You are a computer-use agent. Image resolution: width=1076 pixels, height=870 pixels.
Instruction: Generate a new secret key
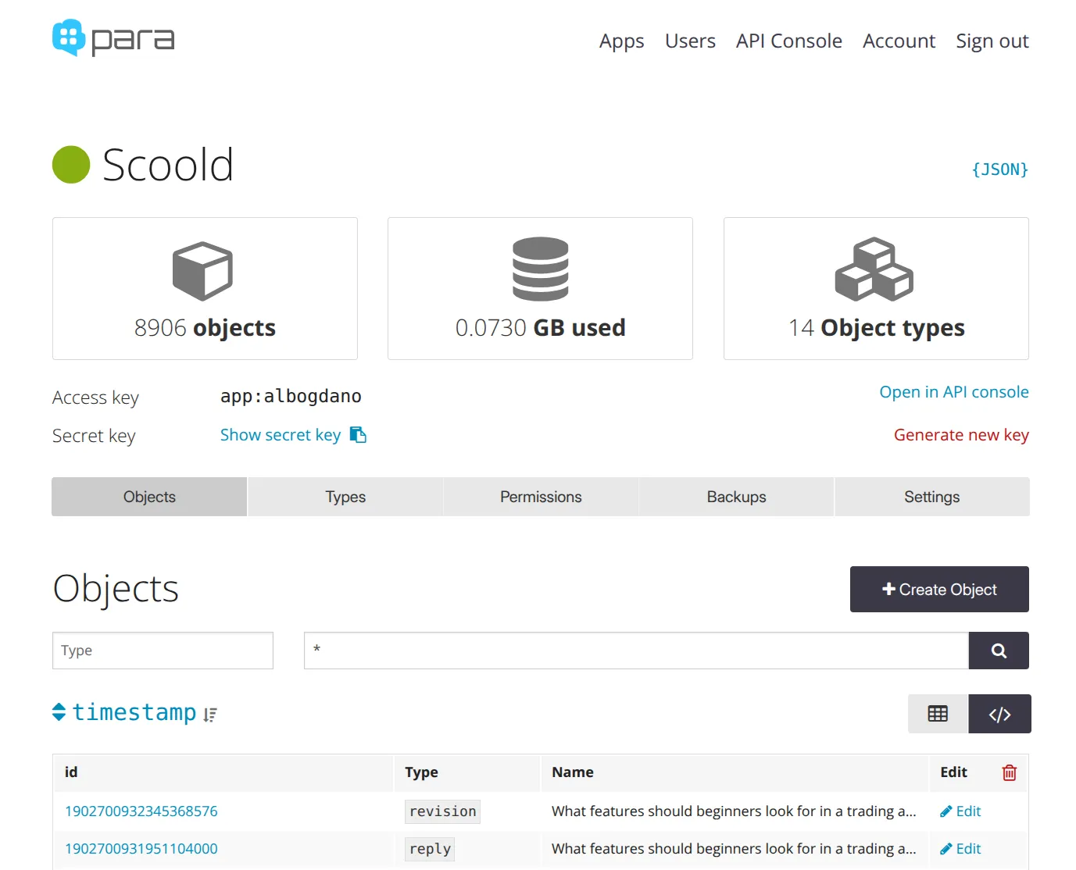pyautogui.click(x=961, y=434)
